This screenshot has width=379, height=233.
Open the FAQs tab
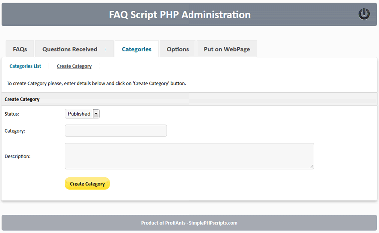coord(20,49)
